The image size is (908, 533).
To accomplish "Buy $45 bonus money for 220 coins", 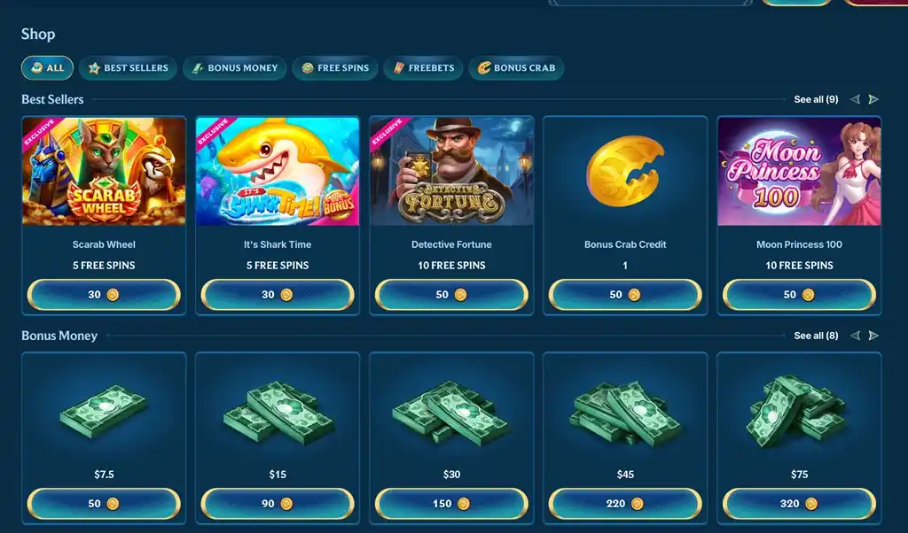I will point(625,504).
